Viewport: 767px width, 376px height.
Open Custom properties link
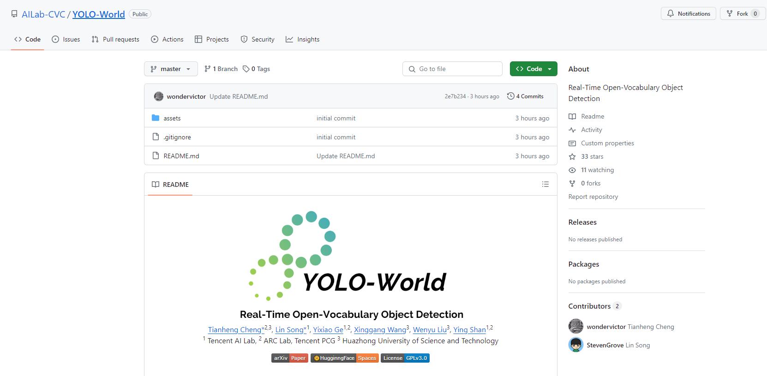(x=601, y=143)
